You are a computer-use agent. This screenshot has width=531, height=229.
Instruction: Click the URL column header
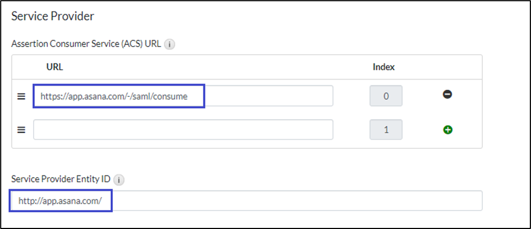pos(55,67)
